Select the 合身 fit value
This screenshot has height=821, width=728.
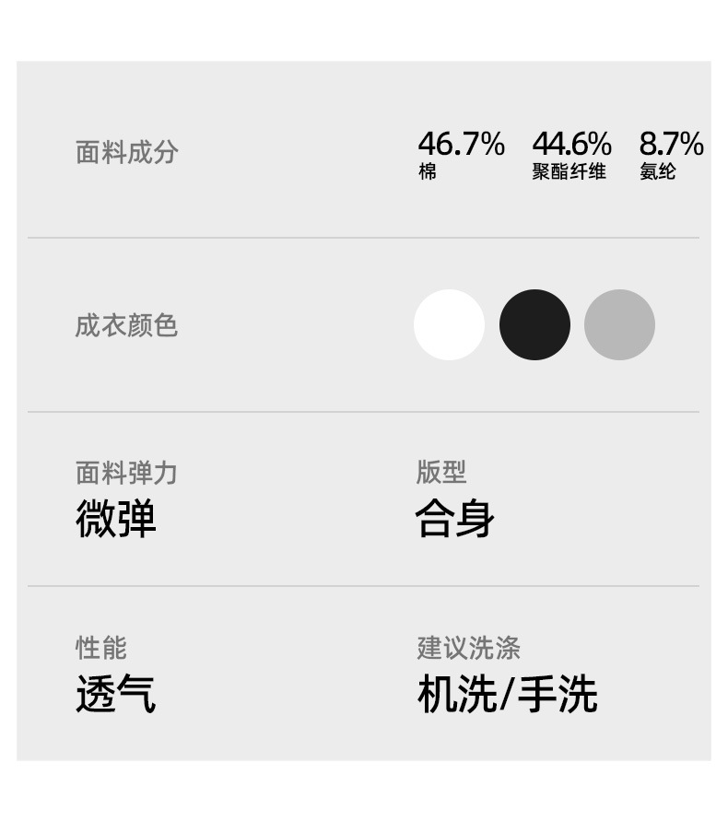click(x=455, y=519)
